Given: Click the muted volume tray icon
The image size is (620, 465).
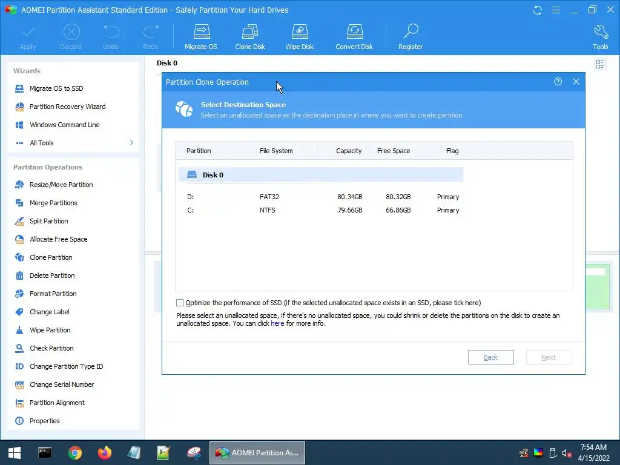Looking at the screenshot, I should 567,453.
